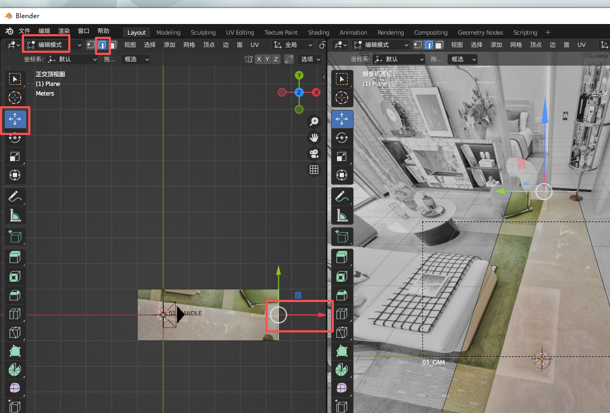Switch orthographic/perspective with the grid icon
Image resolution: width=610 pixels, height=413 pixels.
pyautogui.click(x=314, y=170)
